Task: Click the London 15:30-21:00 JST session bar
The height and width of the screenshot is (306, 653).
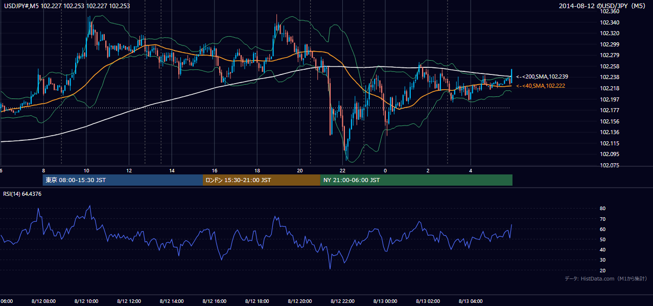Action: 262,180
